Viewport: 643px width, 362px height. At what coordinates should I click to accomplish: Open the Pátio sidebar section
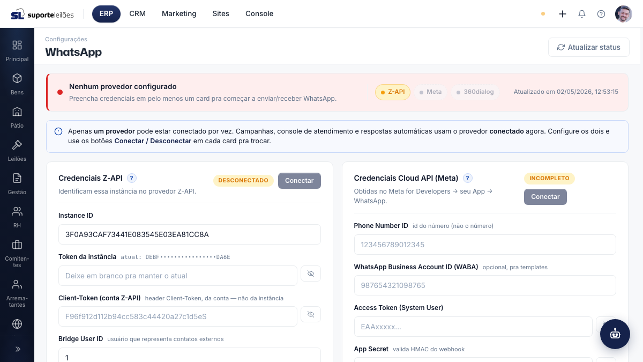(x=17, y=117)
